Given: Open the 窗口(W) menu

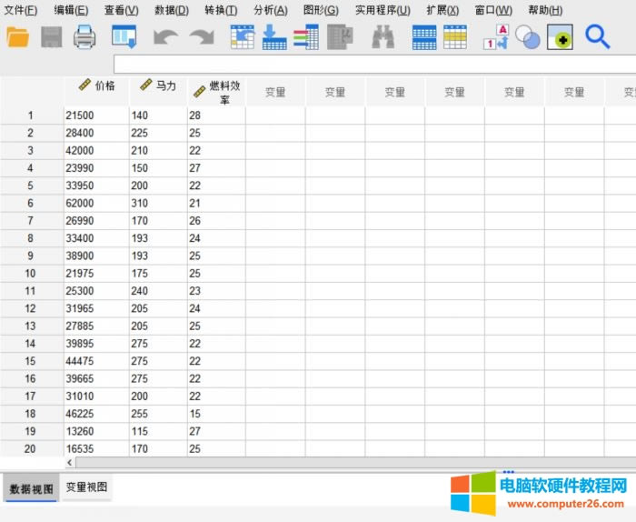Looking at the screenshot, I should click(x=493, y=10).
